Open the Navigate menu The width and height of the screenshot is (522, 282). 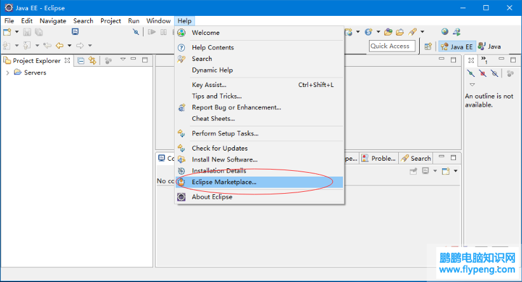click(53, 21)
